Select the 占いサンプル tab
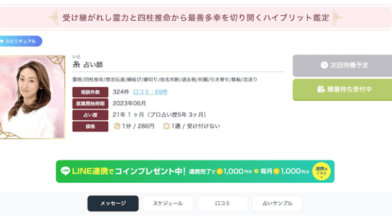 tap(277, 204)
